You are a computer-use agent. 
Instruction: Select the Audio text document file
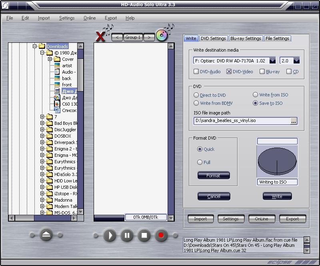pyautogui.click(x=65, y=72)
